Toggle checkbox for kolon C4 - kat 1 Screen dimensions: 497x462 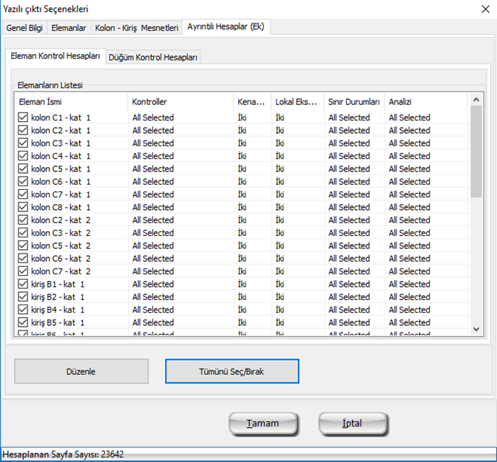pos(22,156)
